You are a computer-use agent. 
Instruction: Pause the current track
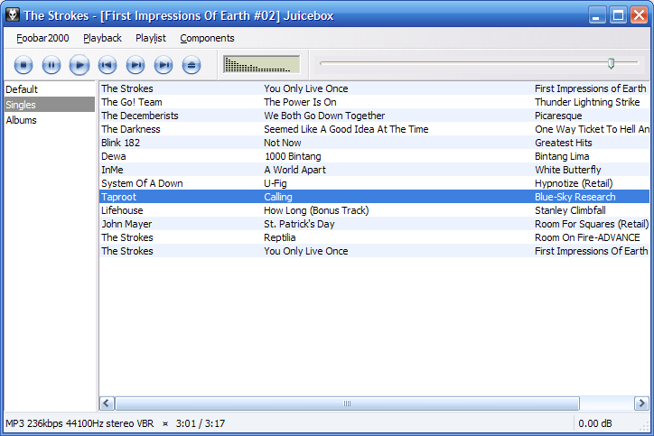pyautogui.click(x=51, y=64)
